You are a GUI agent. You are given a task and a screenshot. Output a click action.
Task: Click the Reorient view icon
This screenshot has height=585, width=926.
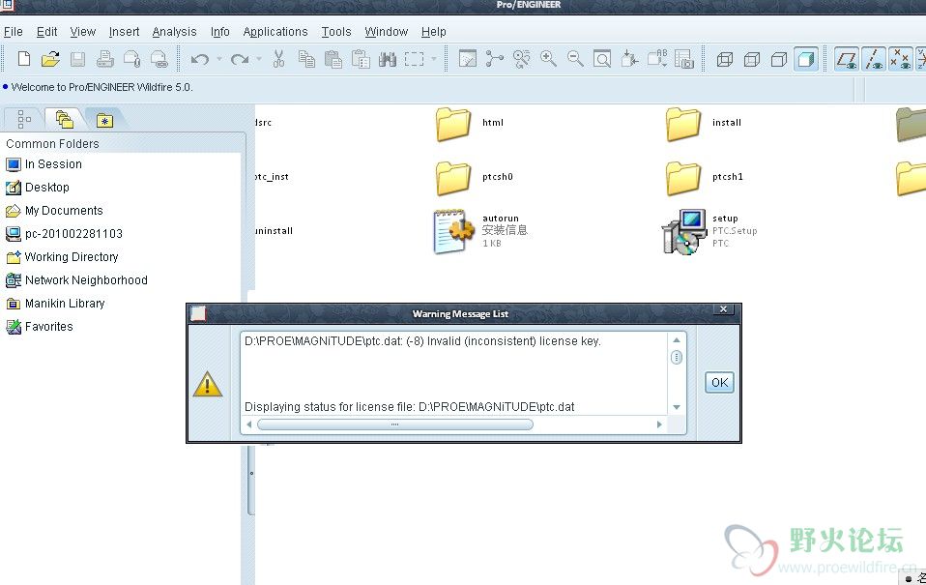pos(629,59)
